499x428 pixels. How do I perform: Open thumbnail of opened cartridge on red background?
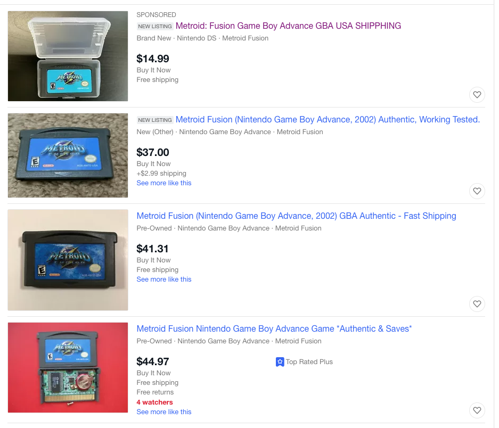tap(68, 367)
